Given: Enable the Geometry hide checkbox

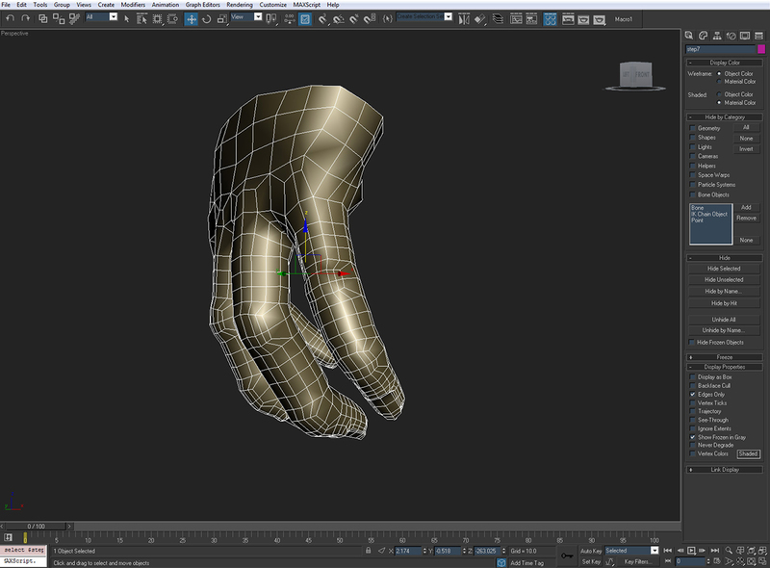Looking at the screenshot, I should (692, 128).
